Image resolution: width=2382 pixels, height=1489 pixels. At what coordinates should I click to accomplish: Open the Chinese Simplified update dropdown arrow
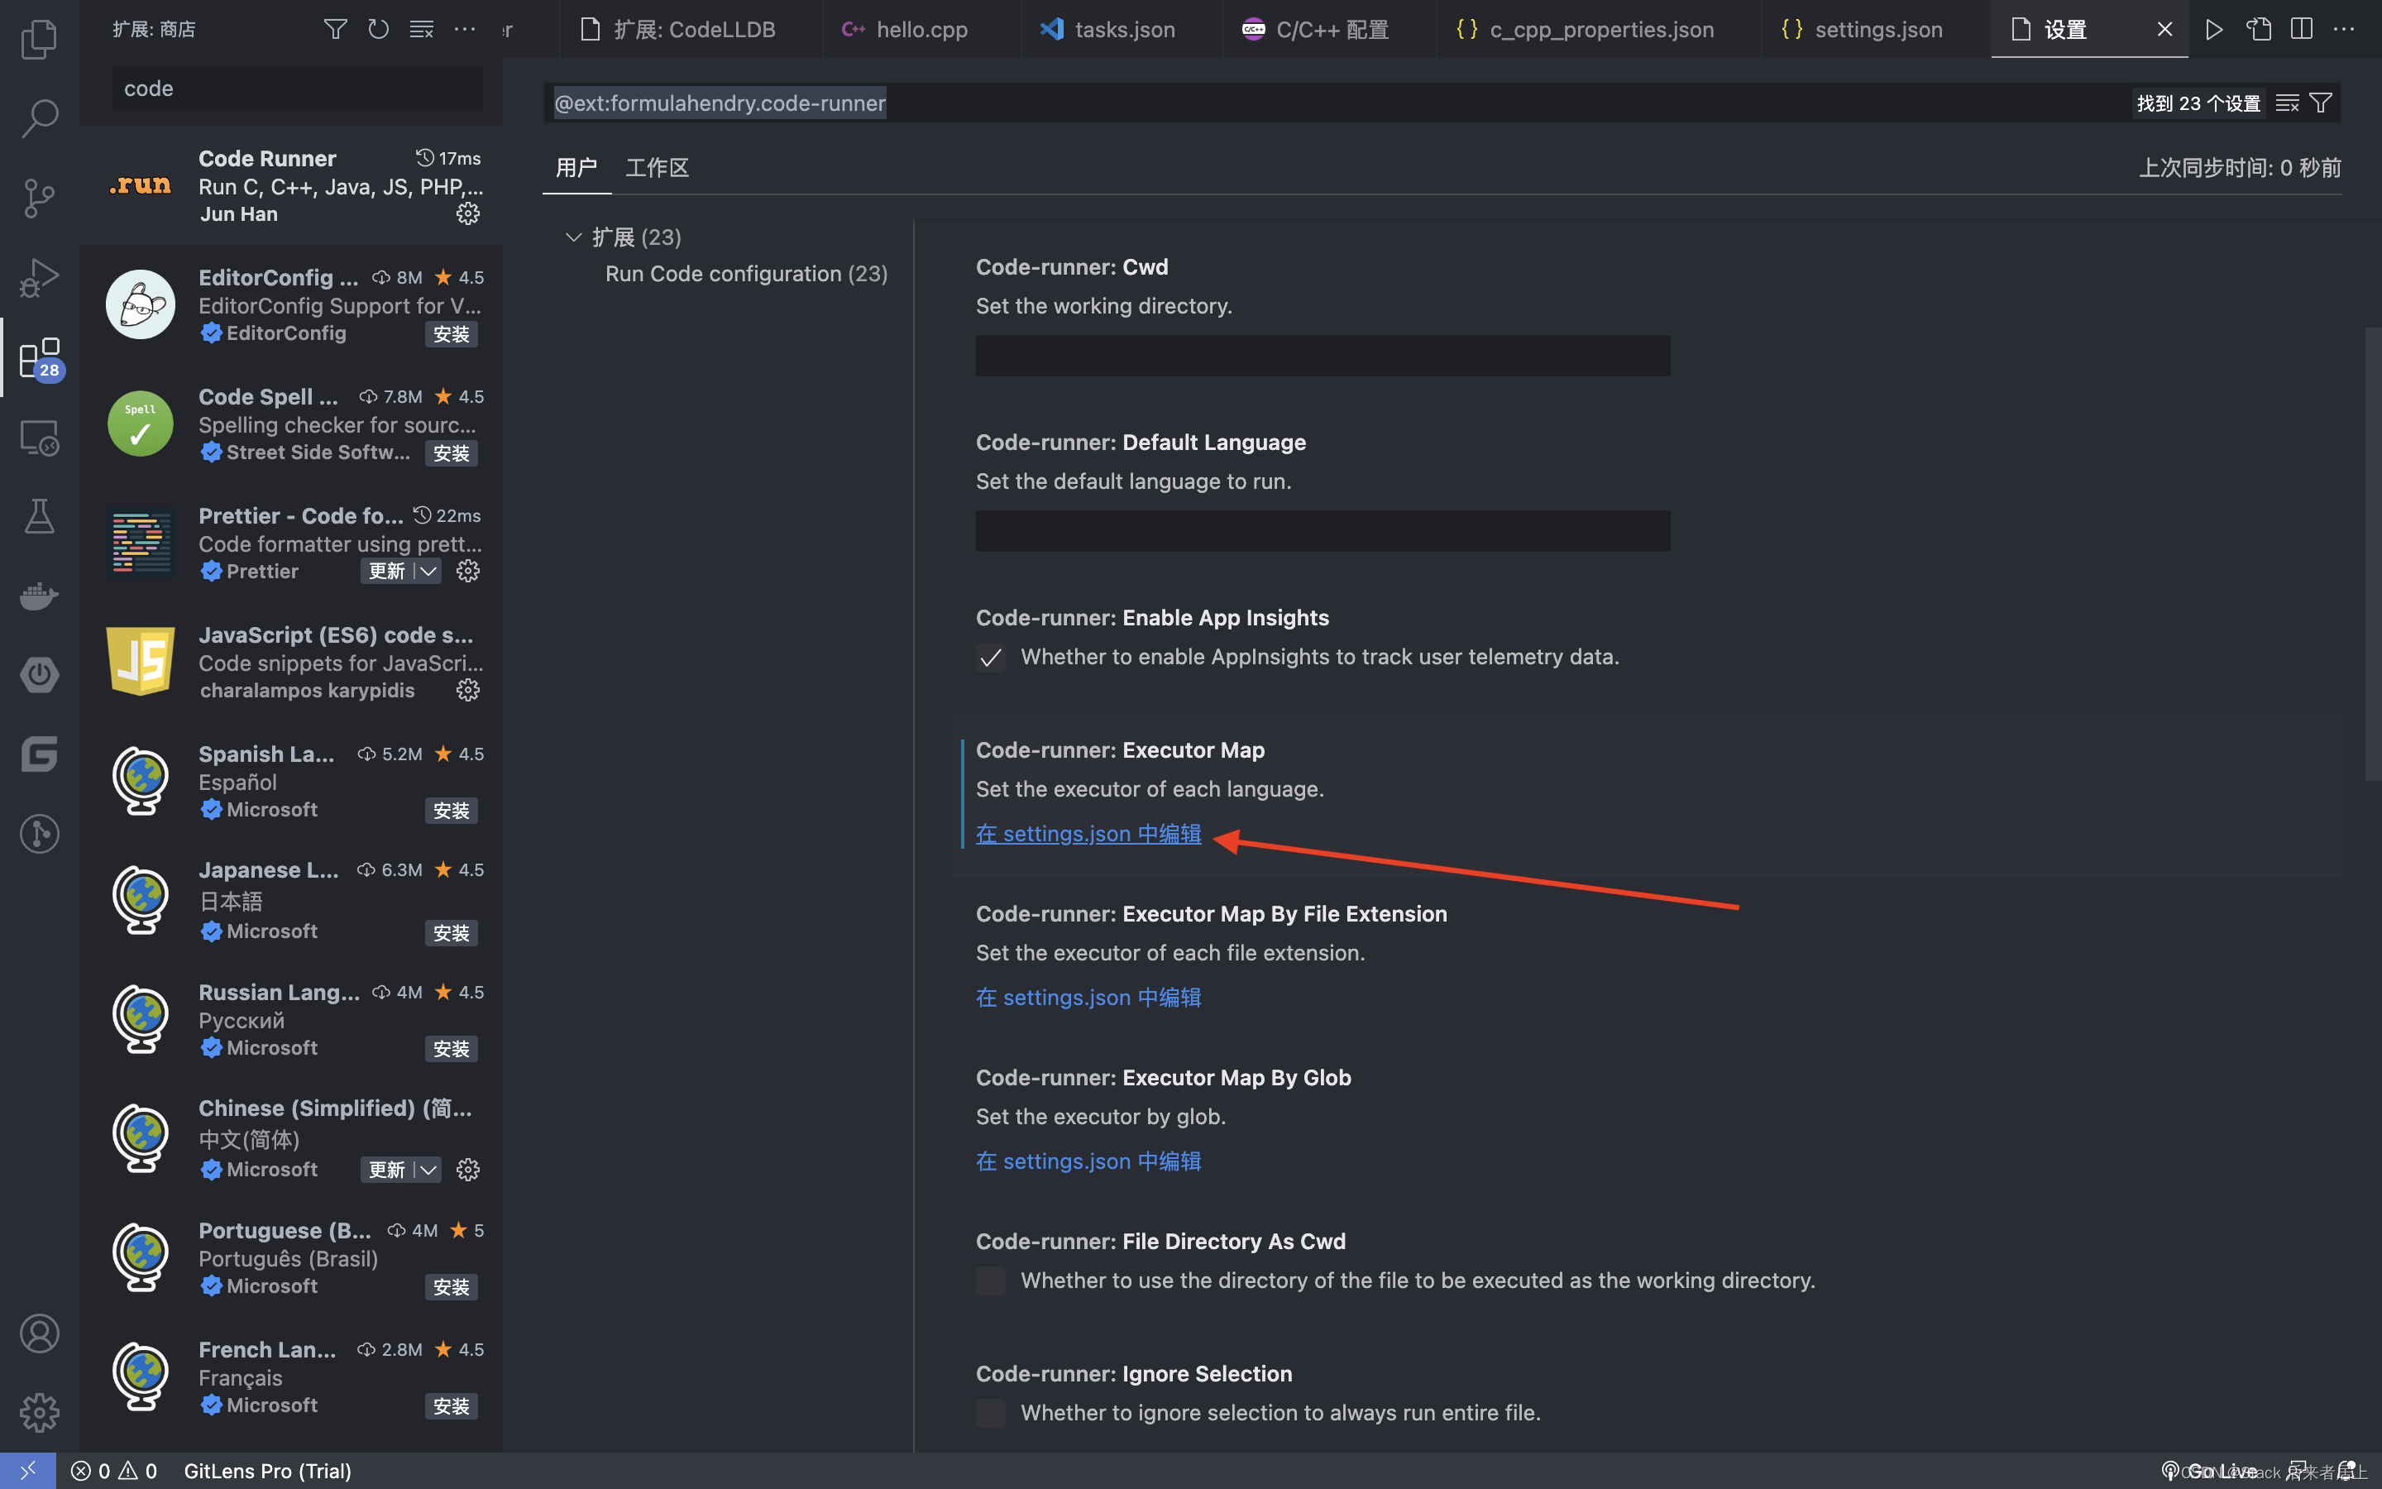(428, 1170)
